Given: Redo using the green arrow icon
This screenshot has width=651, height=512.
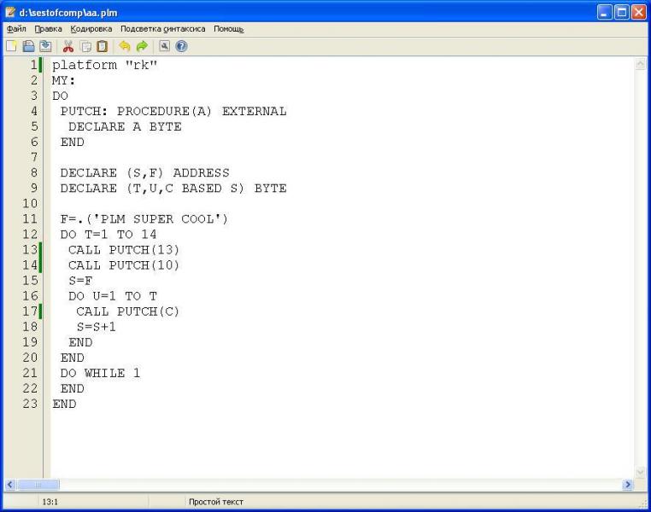Looking at the screenshot, I should 142,46.
